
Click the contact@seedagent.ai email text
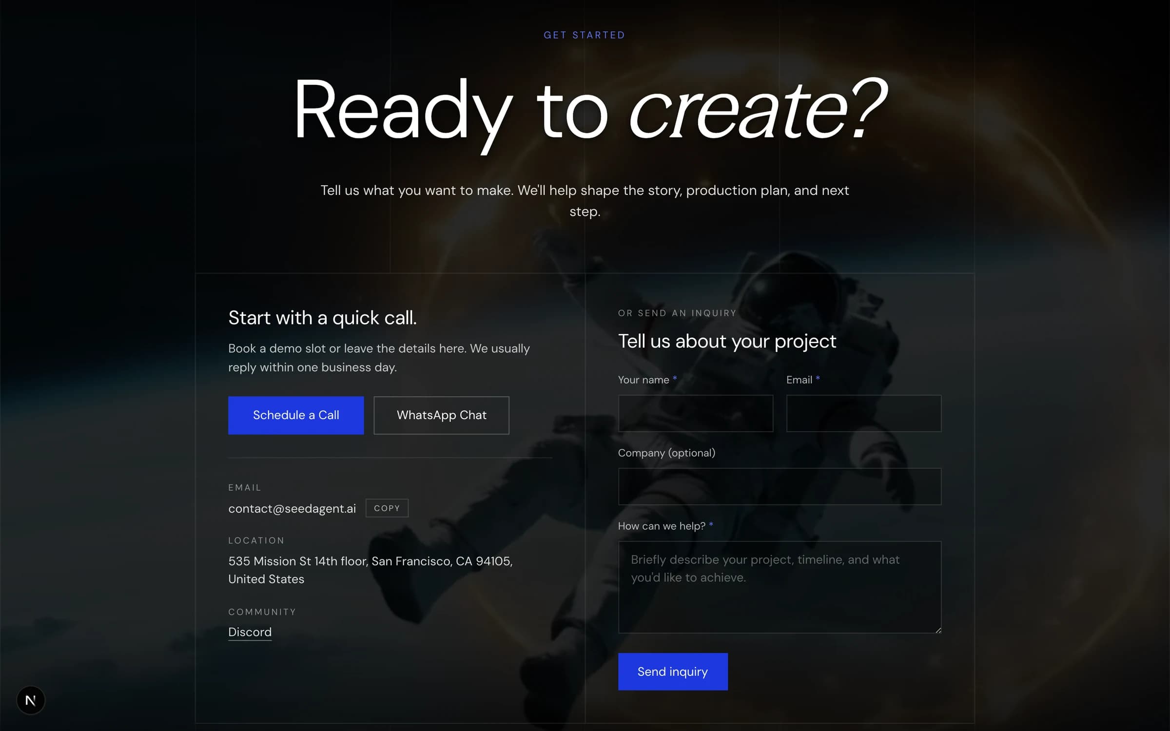(292, 508)
